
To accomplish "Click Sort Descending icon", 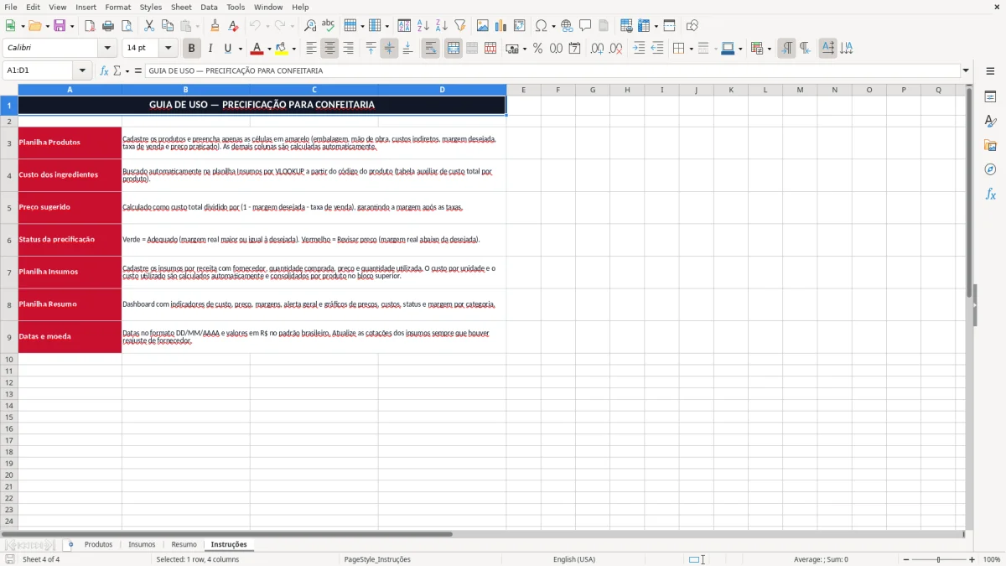I will pos(442,26).
